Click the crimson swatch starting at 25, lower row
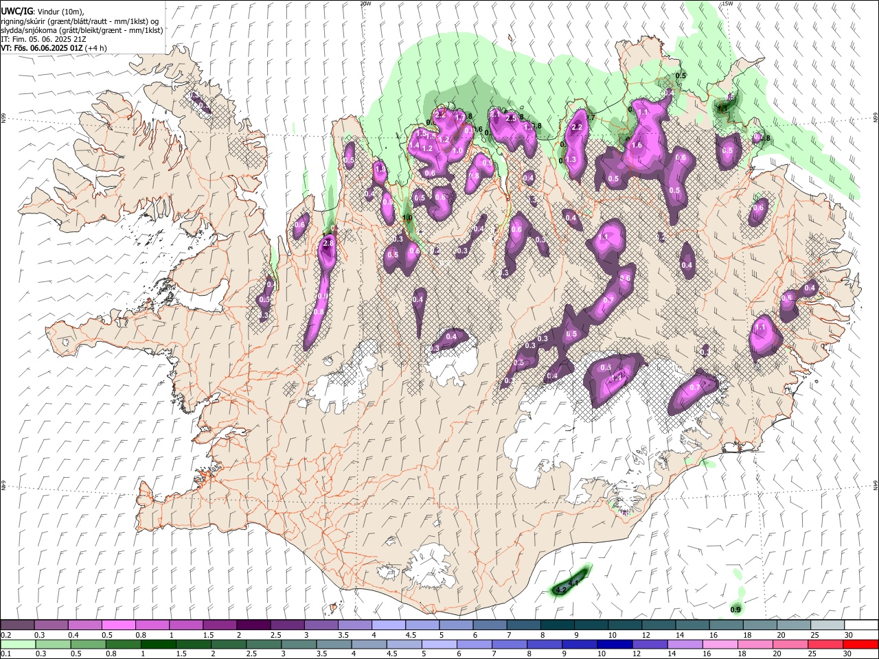The height and width of the screenshot is (659, 879). coord(825,644)
